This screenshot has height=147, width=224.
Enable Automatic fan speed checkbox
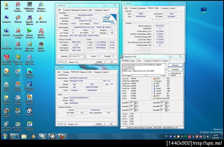tap(169, 74)
